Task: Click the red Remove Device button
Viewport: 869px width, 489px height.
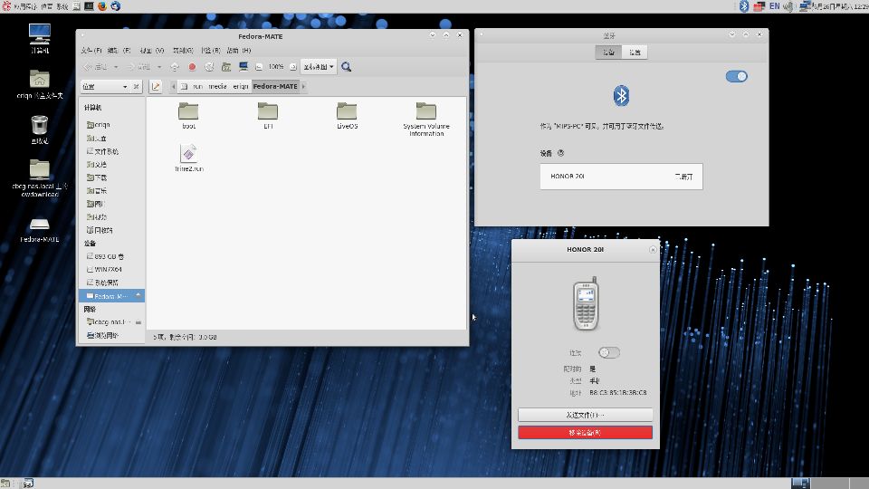Action: (586, 433)
